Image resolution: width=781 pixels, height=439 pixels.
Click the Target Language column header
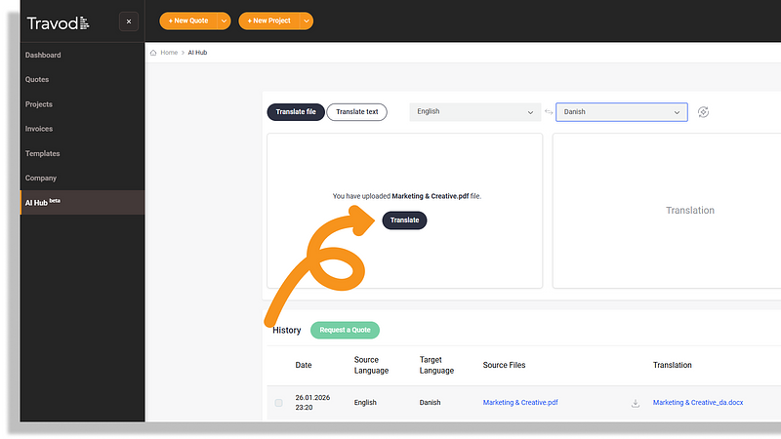pos(436,365)
